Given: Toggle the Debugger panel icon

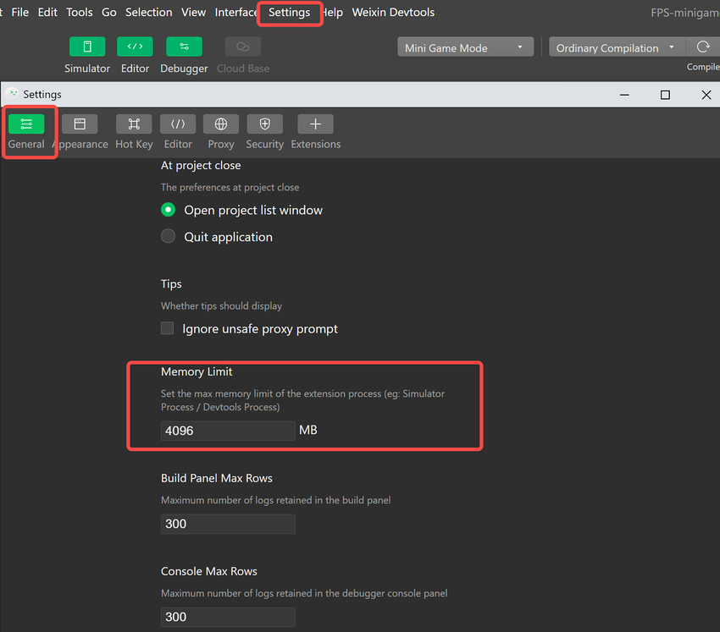Looking at the screenshot, I should [x=184, y=47].
